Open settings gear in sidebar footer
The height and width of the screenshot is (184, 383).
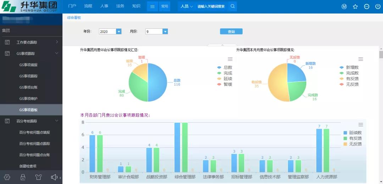[7, 177]
